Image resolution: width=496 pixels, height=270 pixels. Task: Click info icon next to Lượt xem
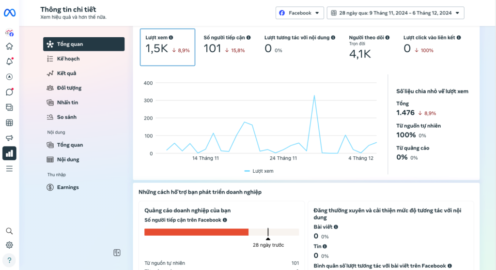click(171, 38)
